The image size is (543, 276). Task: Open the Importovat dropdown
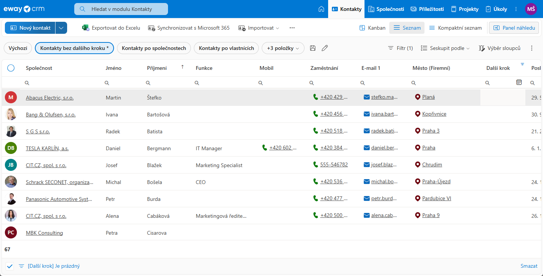click(x=259, y=28)
